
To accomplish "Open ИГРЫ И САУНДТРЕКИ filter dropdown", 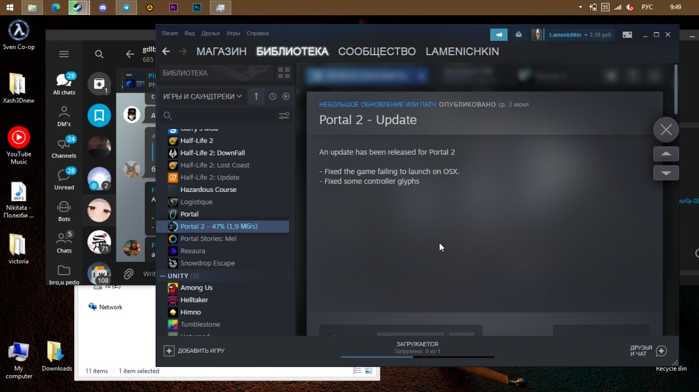I will [x=202, y=97].
